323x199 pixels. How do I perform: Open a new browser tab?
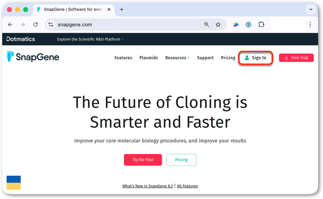122,9
